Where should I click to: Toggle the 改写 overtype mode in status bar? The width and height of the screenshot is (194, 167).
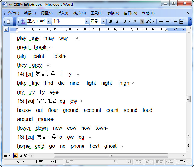tap(169, 162)
